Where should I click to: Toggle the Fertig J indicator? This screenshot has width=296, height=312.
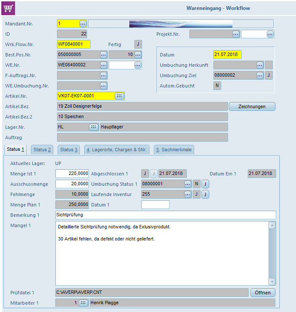pos(138,44)
